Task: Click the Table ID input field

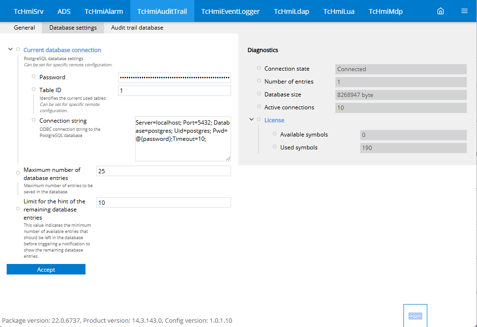Action: [174, 91]
